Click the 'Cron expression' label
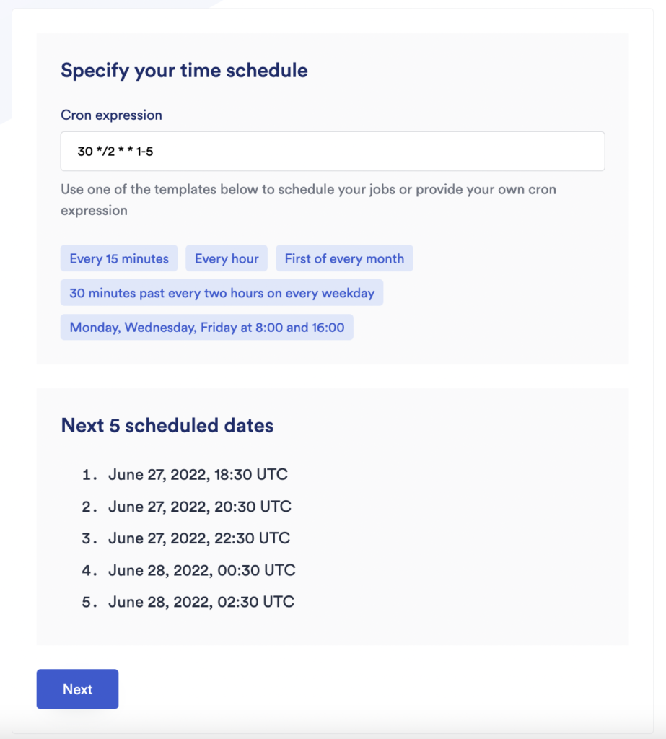Image resolution: width=666 pixels, height=739 pixels. pos(111,115)
